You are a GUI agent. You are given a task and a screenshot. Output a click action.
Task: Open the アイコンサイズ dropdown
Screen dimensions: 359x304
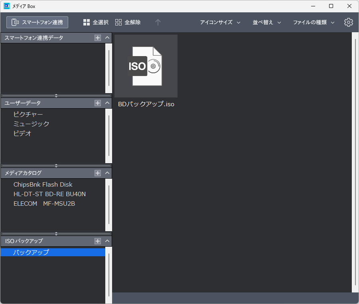point(220,22)
